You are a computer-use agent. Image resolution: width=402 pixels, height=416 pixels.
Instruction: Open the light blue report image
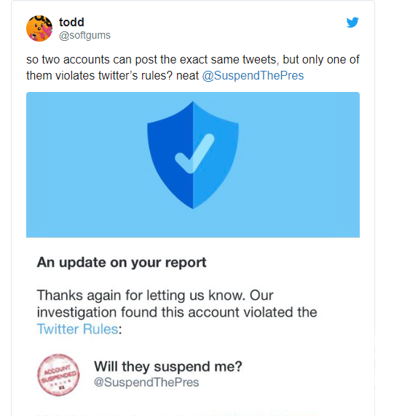(x=193, y=164)
